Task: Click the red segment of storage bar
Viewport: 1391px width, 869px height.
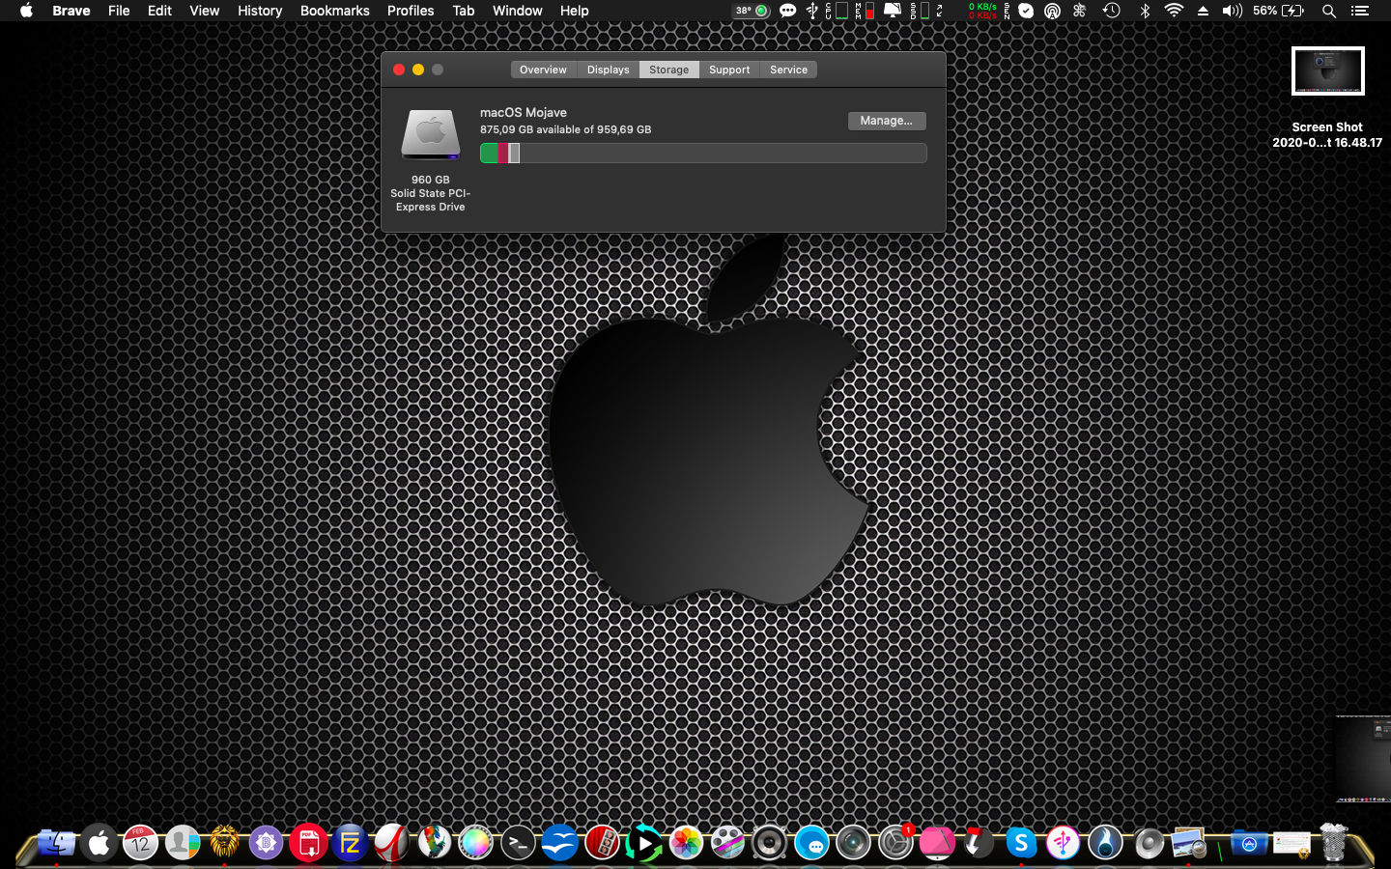Action: point(503,153)
